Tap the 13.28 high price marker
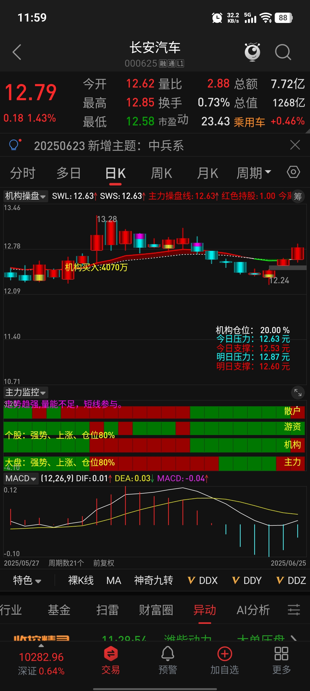The width and height of the screenshot is (310, 691). (x=107, y=219)
